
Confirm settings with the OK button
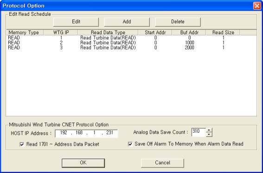[83, 163]
